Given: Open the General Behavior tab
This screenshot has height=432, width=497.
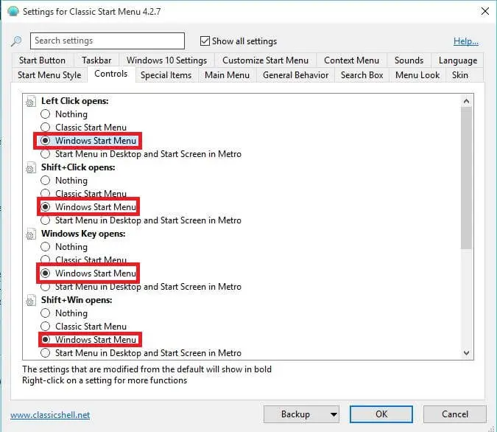Looking at the screenshot, I should [x=295, y=75].
